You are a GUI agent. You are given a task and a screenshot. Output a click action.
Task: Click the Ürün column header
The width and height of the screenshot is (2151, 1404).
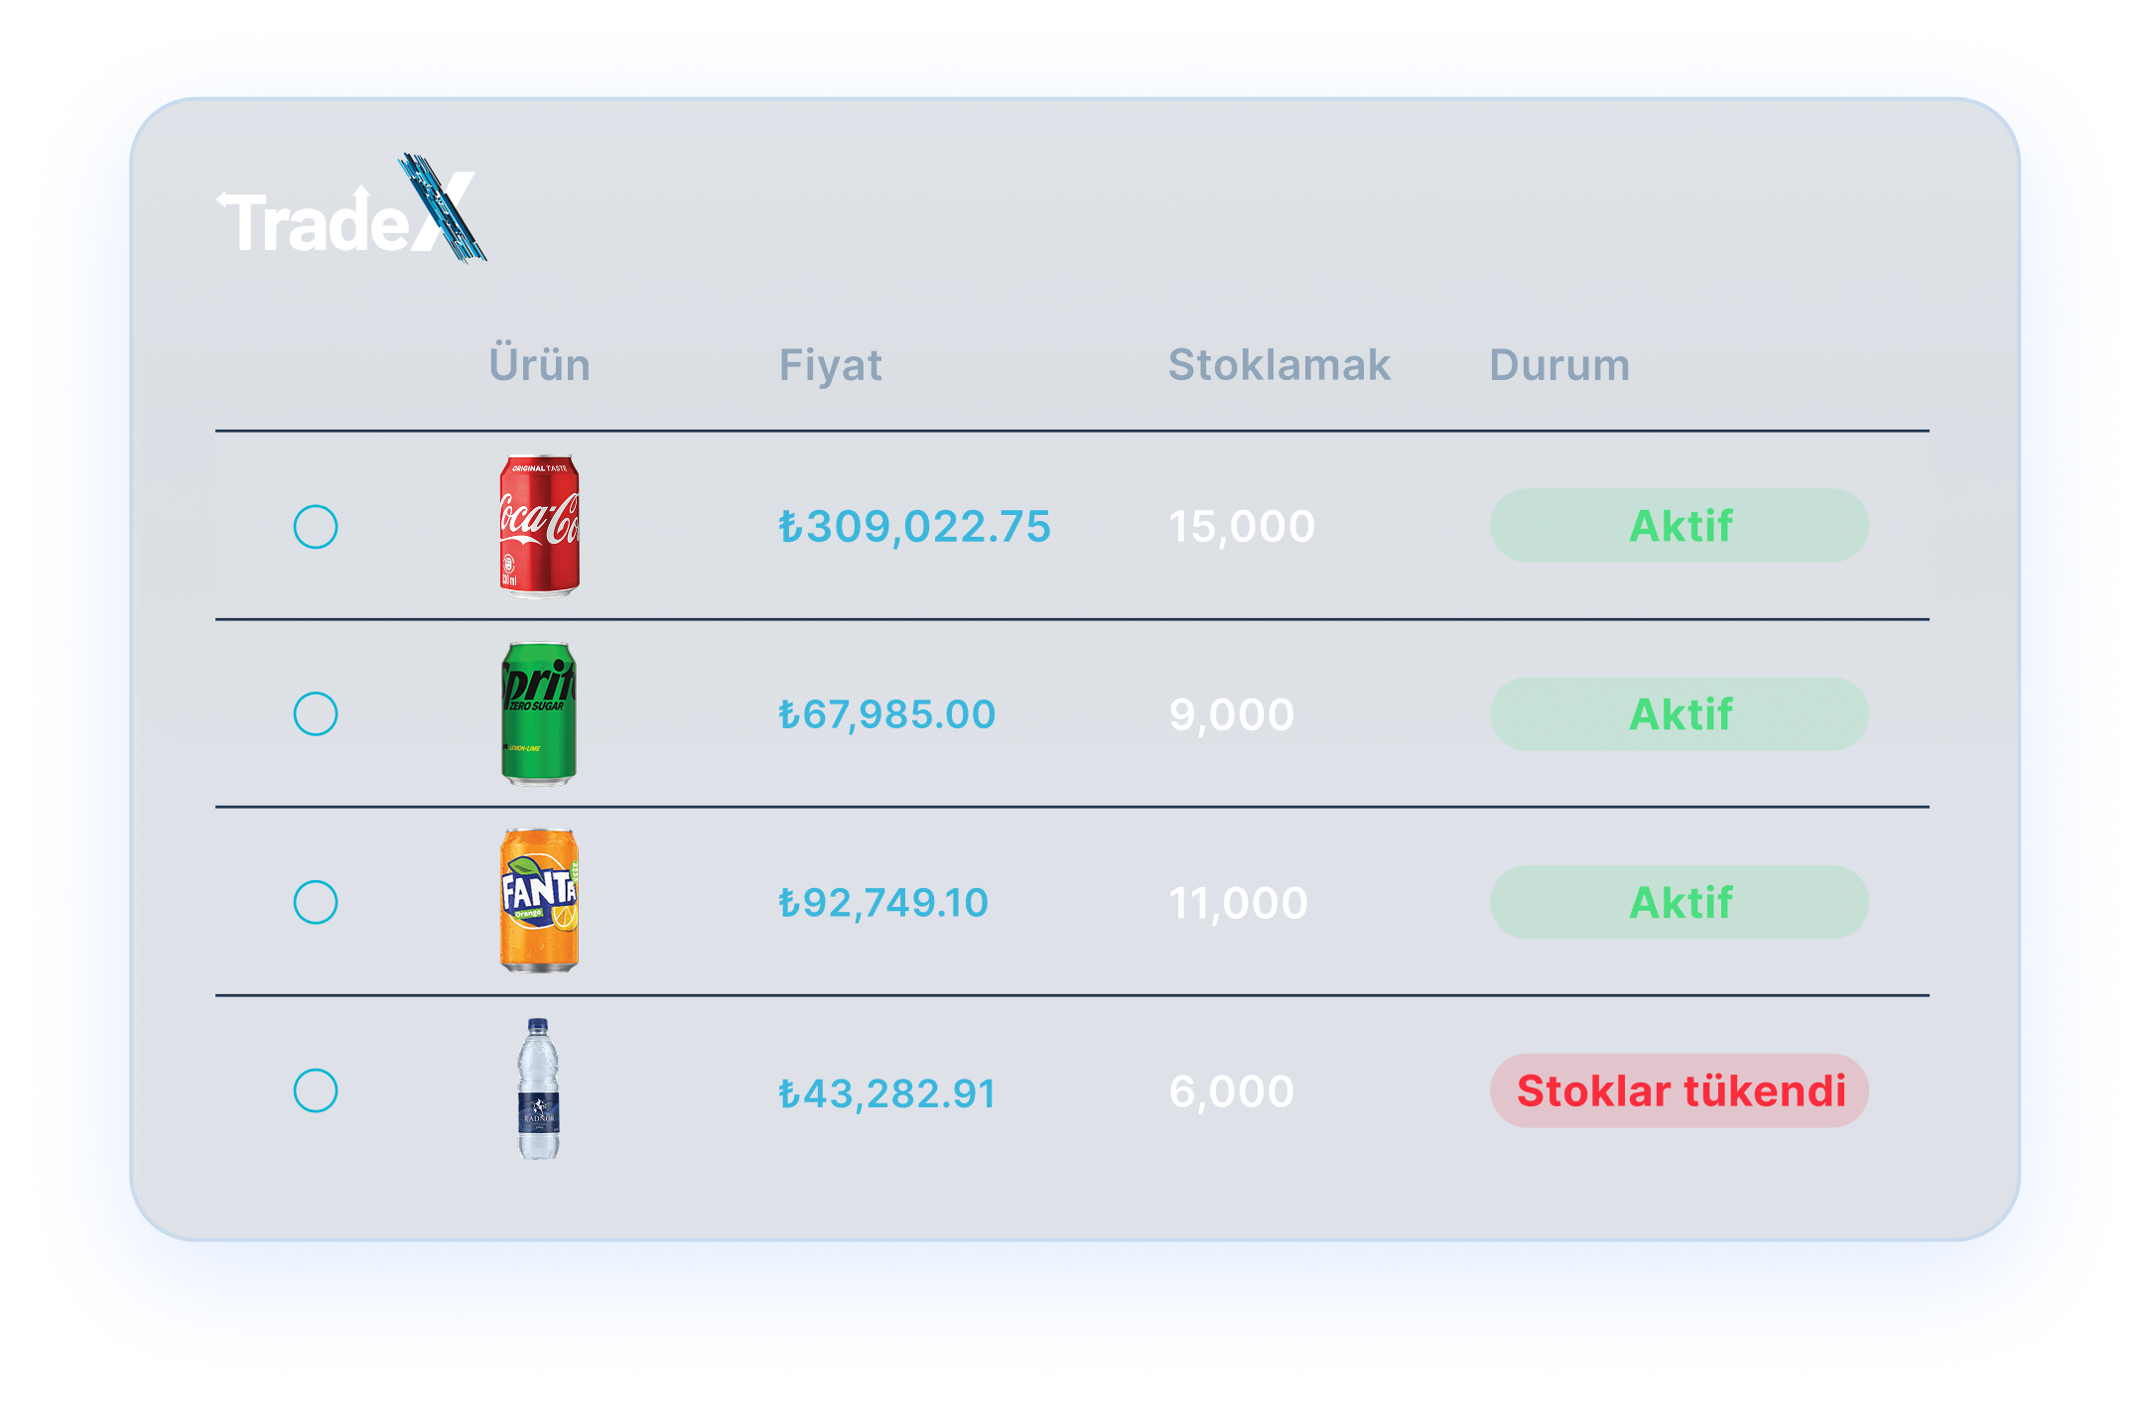[x=539, y=364]
